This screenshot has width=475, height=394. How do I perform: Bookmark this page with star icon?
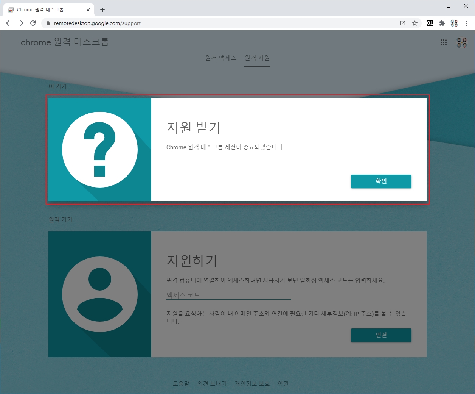tap(415, 23)
